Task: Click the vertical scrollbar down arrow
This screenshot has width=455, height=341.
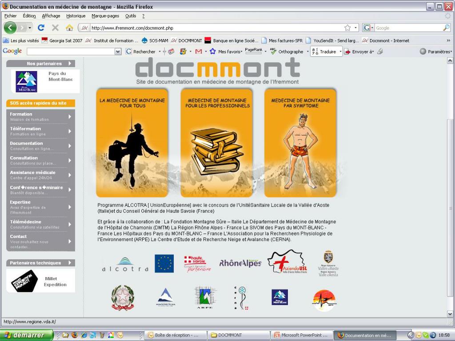Action: (450, 313)
